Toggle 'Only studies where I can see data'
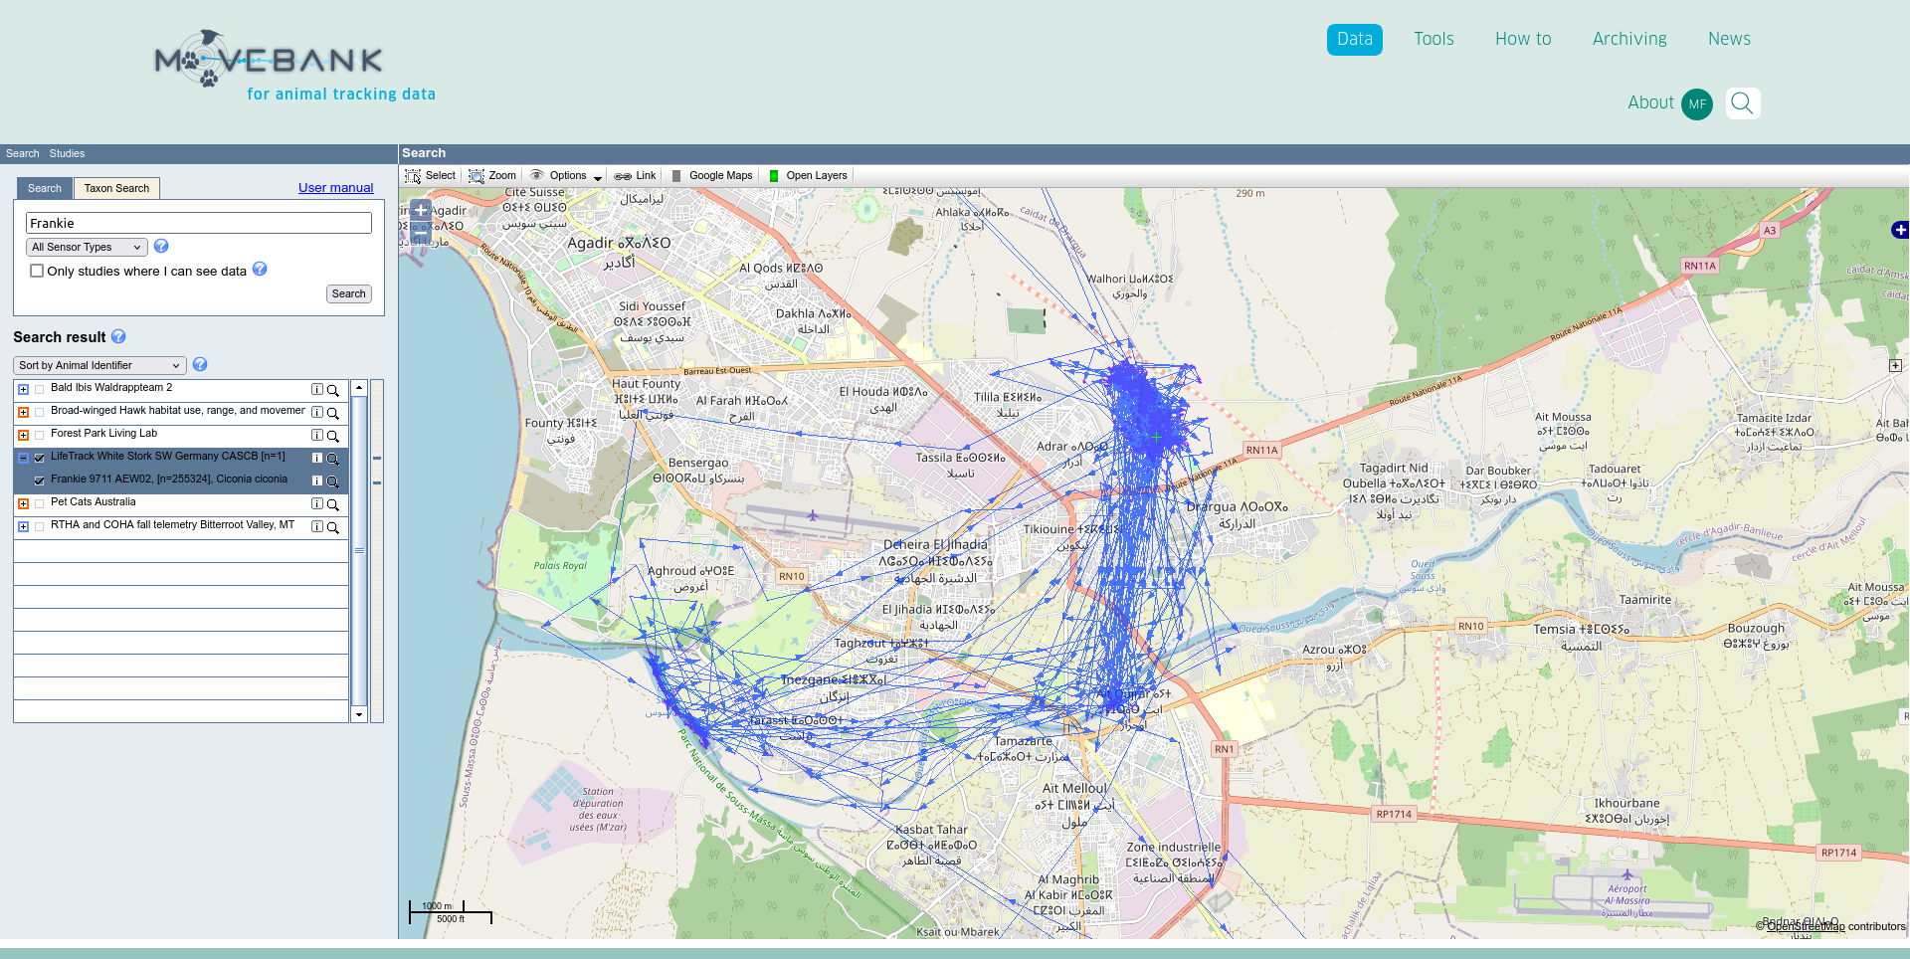Viewport: 1910px width, 959px height. [37, 271]
